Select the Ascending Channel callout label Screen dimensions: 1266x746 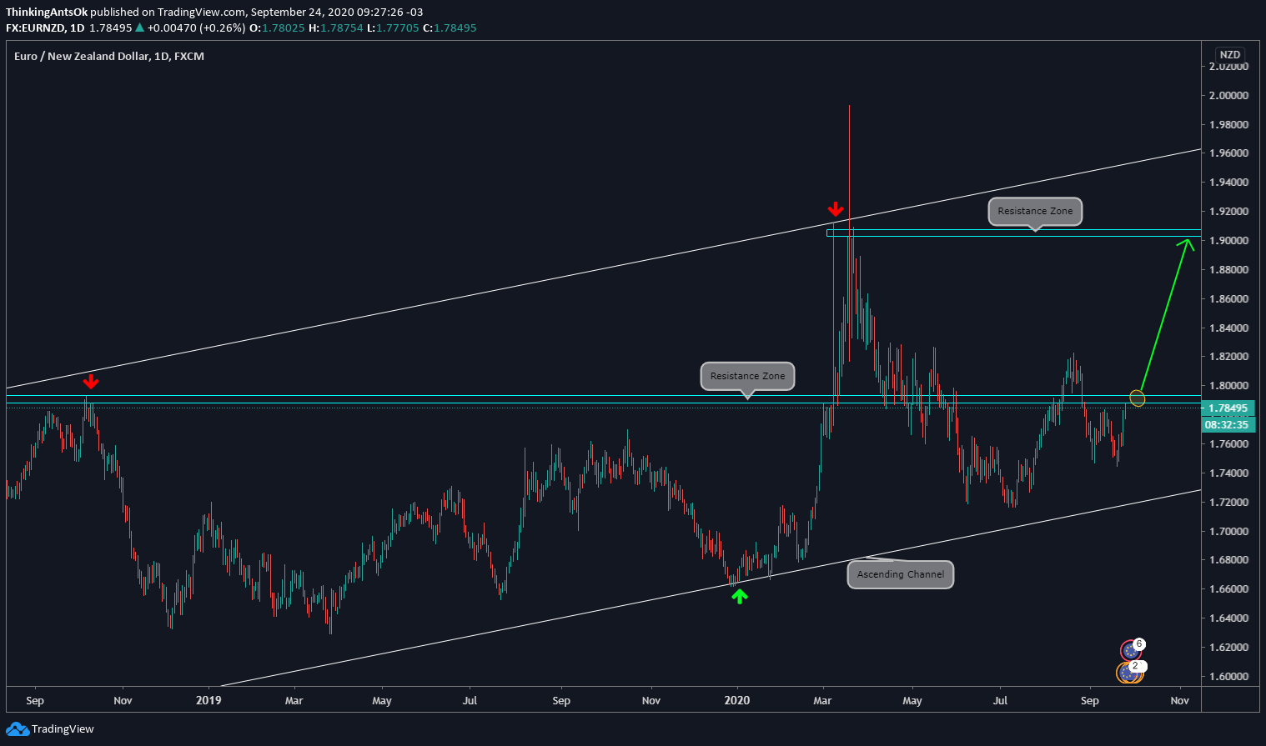901,574
